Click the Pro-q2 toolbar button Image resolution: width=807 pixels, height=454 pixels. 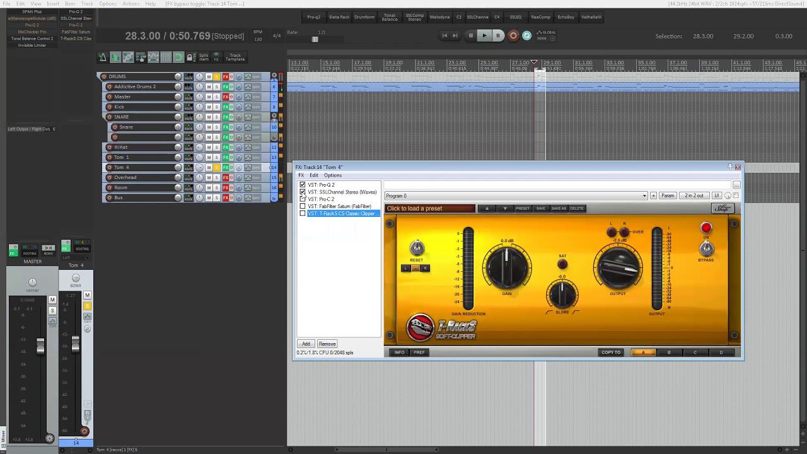point(314,17)
